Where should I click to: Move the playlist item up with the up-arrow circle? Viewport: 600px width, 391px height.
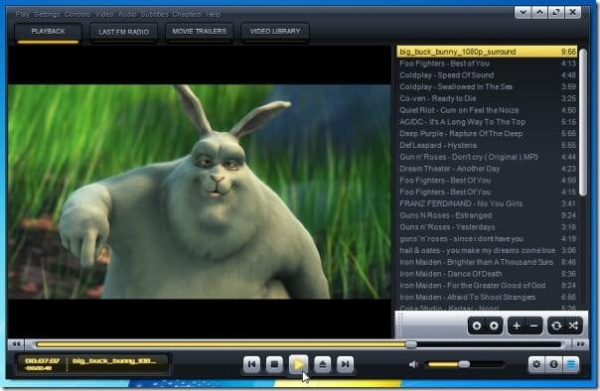tap(494, 326)
